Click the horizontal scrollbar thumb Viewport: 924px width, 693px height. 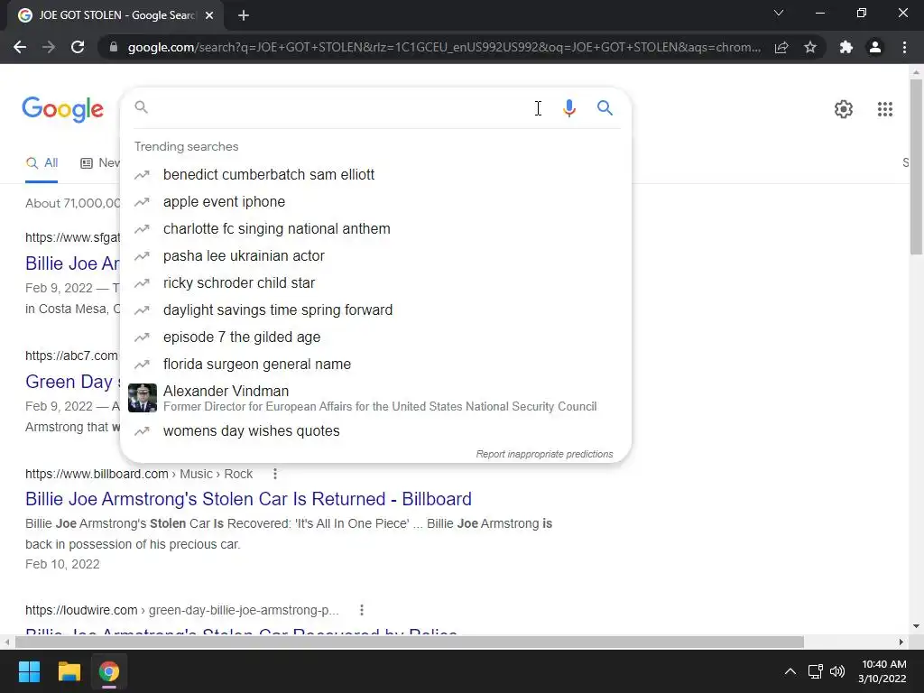click(410, 642)
